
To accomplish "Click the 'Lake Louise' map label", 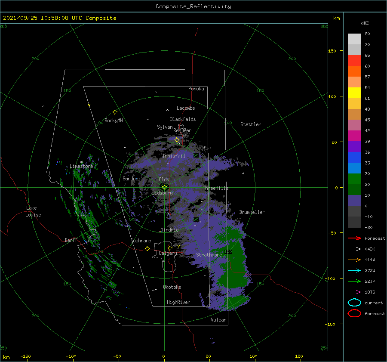I will click(33, 211).
